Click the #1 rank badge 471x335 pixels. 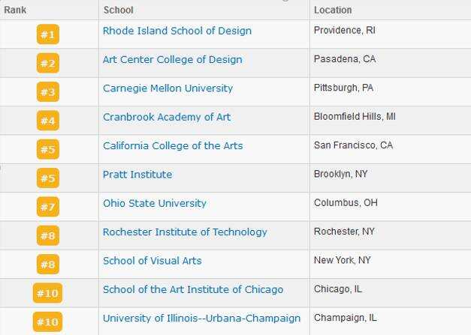click(x=48, y=34)
